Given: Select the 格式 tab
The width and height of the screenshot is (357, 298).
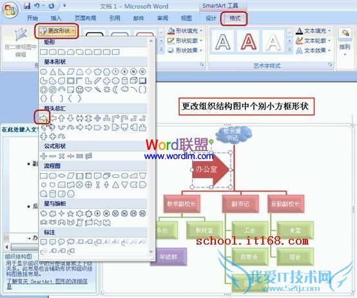Looking at the screenshot, I should click(x=235, y=18).
